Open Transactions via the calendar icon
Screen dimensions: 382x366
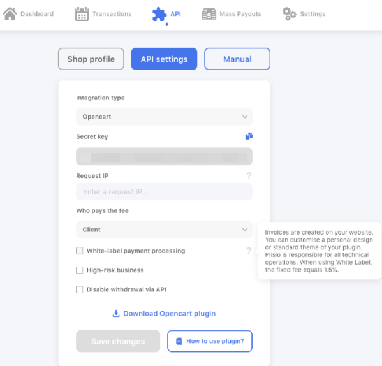(82, 14)
